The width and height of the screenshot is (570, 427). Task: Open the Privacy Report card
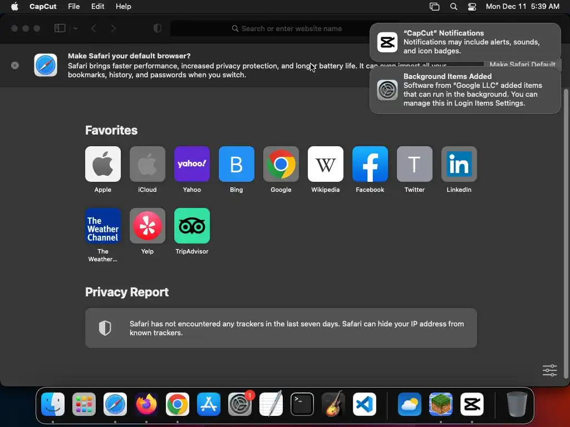click(281, 328)
